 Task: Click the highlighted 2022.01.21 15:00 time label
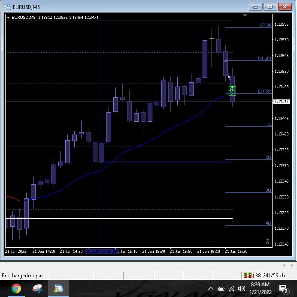102,251
